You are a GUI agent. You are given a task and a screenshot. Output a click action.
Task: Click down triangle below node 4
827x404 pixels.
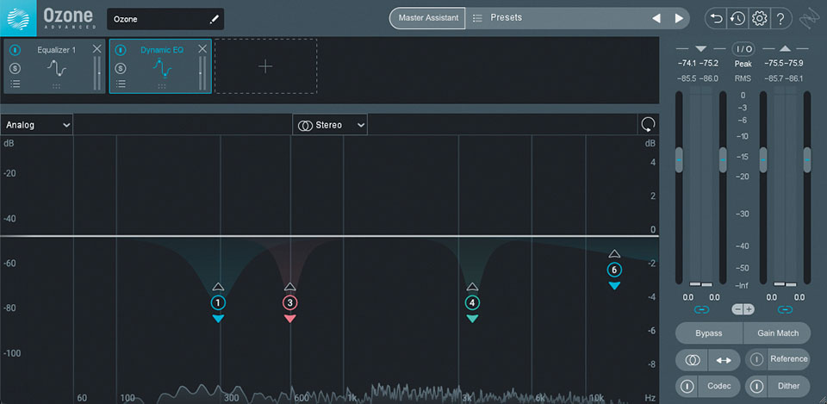click(x=473, y=319)
